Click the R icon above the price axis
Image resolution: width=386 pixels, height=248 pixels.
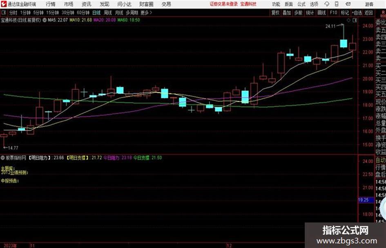pyautogui.click(x=383, y=12)
